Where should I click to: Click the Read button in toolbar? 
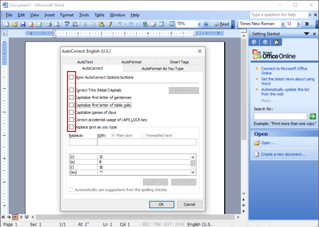221,24
